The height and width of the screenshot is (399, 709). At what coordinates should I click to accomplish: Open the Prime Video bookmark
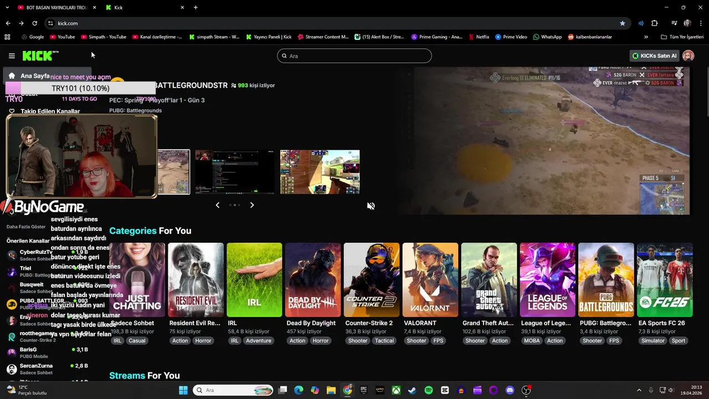point(511,37)
